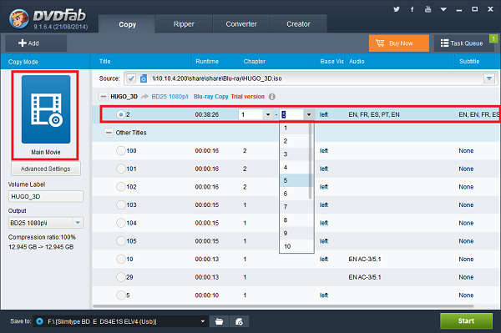Screen dimensions: 501x333
Task: Select radio button for title 100
Action: coord(121,150)
